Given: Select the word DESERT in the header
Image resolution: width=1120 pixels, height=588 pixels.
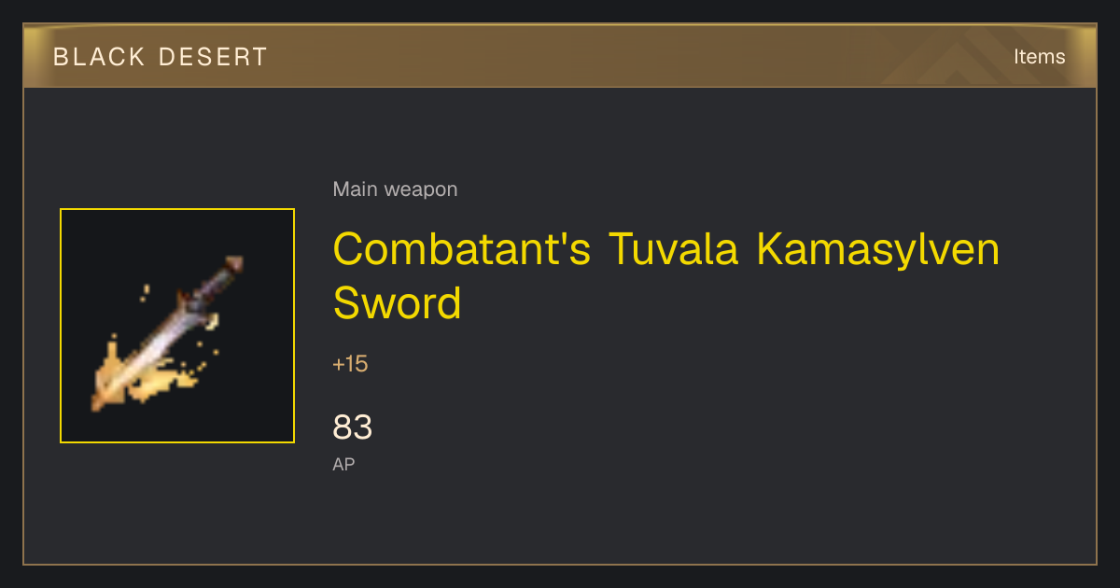Looking at the screenshot, I should point(214,57).
